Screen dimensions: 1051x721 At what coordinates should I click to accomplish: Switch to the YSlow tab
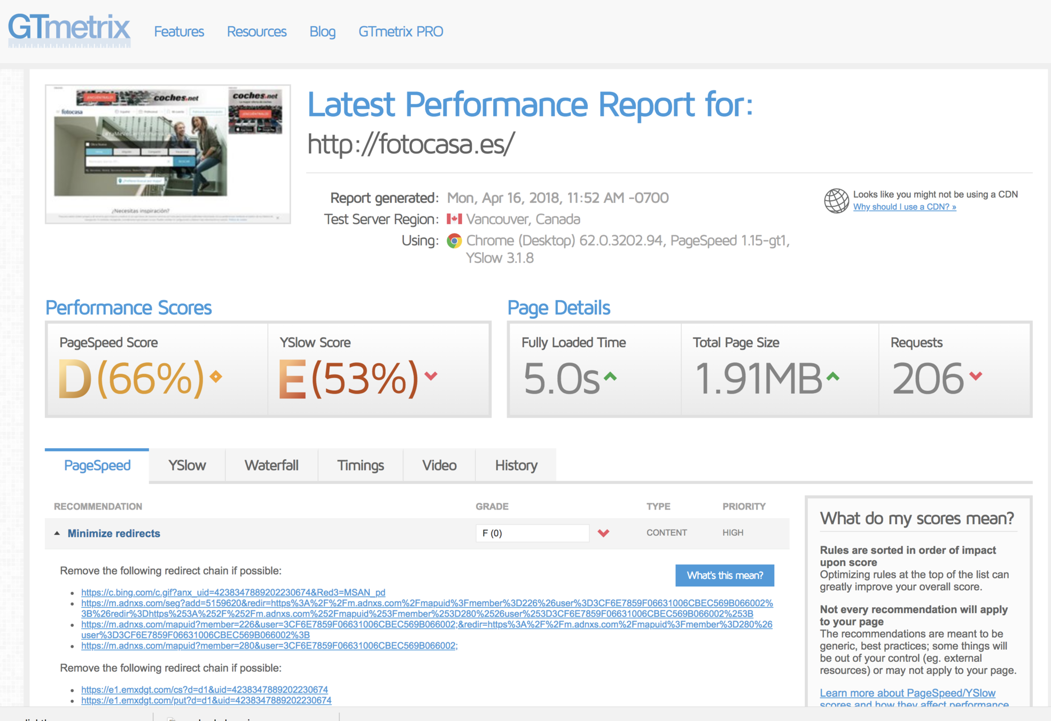click(x=187, y=465)
